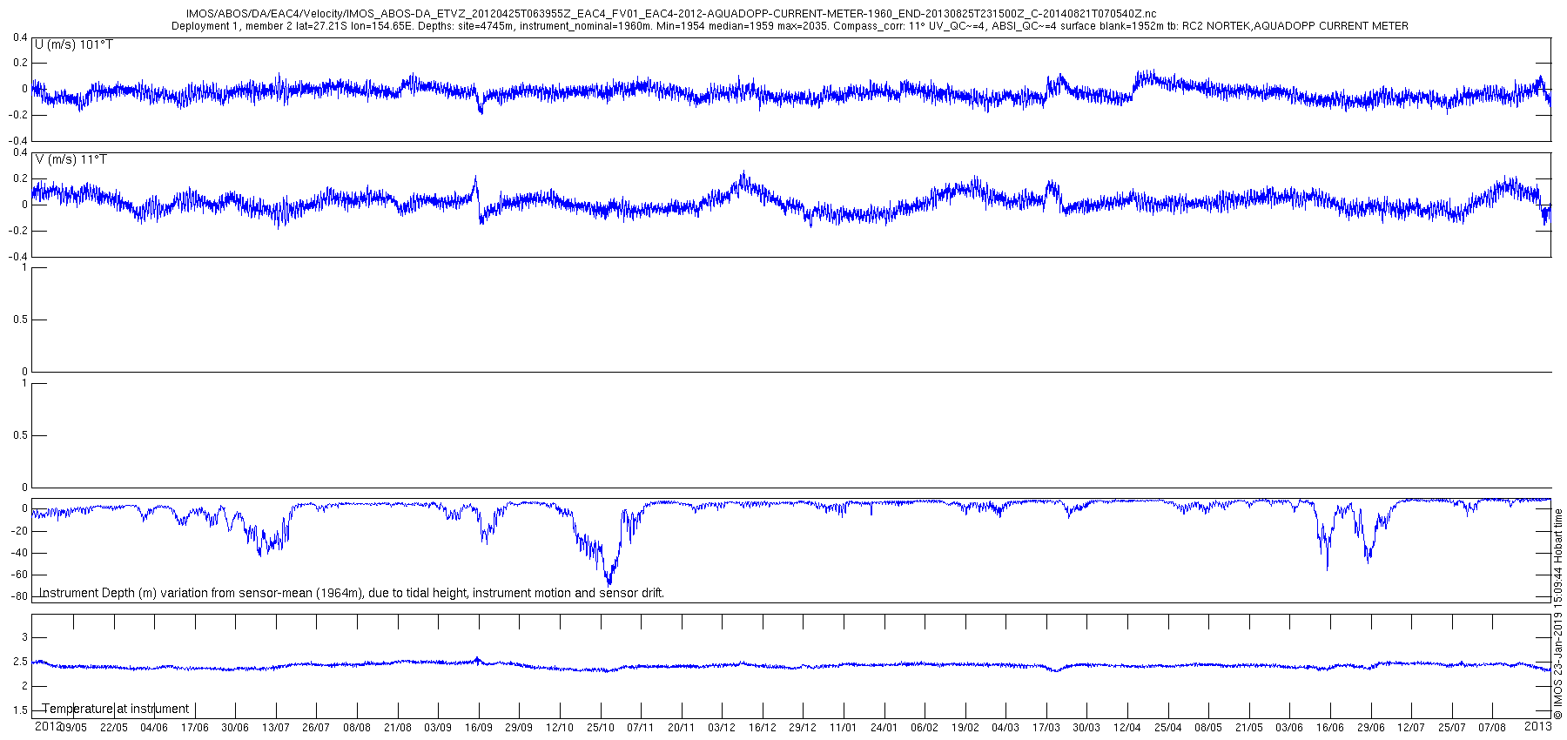1567x740 pixels.
Task: Click the '16/12' date tick label
Action: [x=763, y=728]
